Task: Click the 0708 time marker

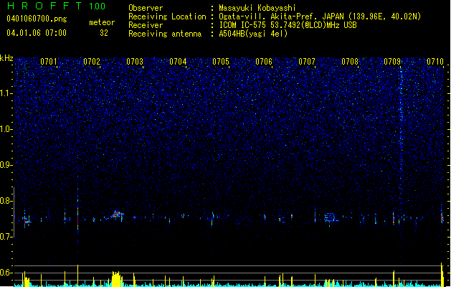Action: [350, 62]
